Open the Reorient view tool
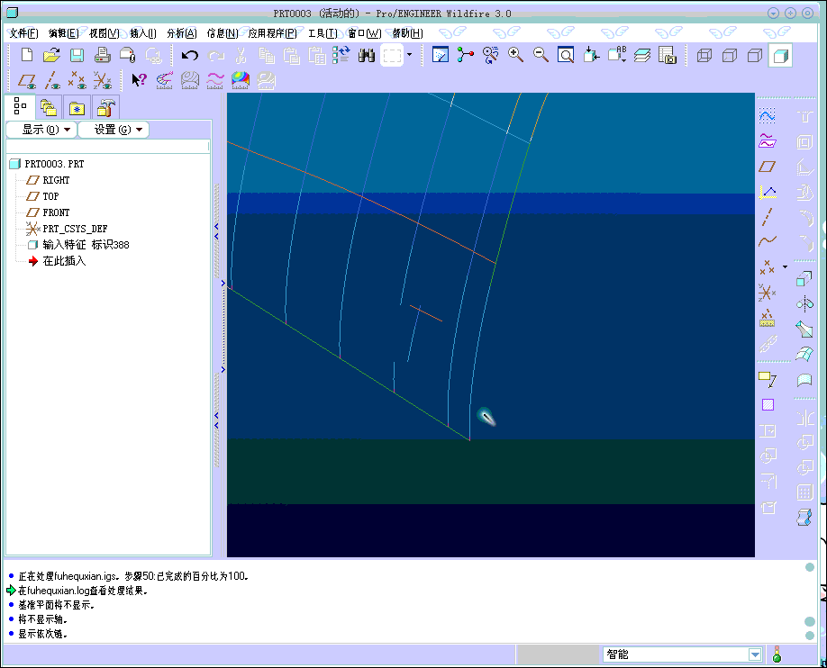The height and width of the screenshot is (668, 827). coord(591,55)
